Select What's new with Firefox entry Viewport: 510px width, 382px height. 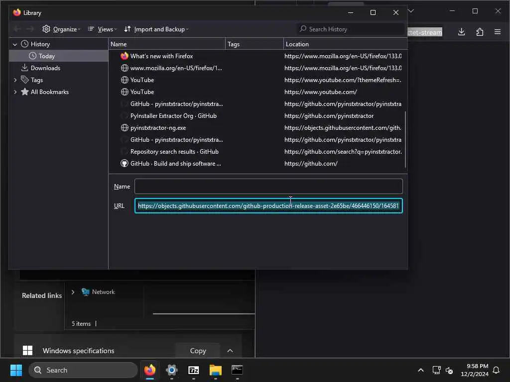click(257, 56)
